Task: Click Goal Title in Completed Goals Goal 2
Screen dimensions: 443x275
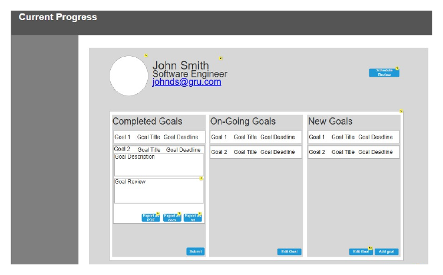Action: (x=149, y=150)
